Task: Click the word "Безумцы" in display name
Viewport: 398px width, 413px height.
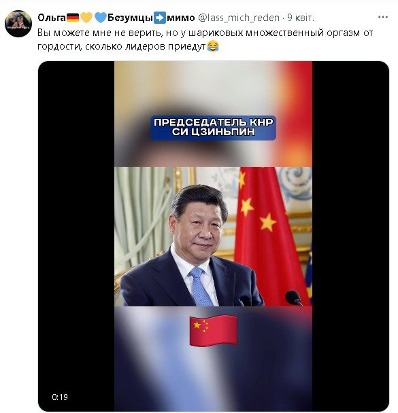Action: point(131,18)
